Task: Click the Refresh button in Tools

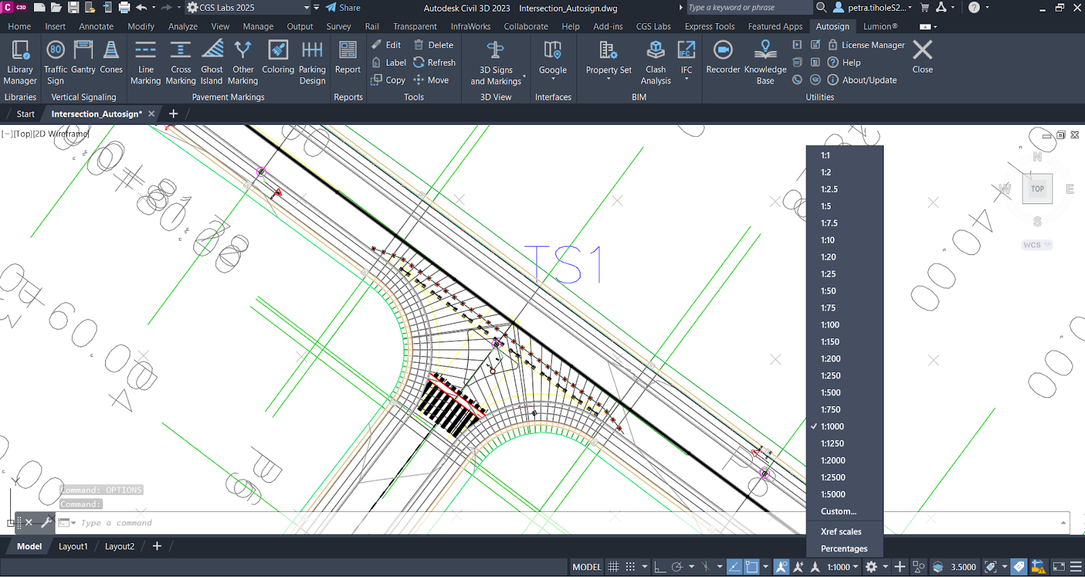Action: pyautogui.click(x=435, y=62)
